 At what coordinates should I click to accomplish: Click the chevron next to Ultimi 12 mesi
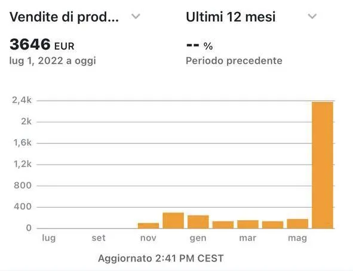[312, 16]
